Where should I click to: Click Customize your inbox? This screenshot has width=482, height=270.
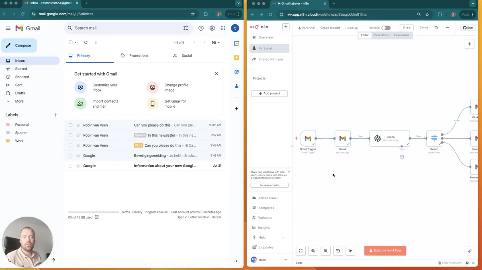point(105,87)
